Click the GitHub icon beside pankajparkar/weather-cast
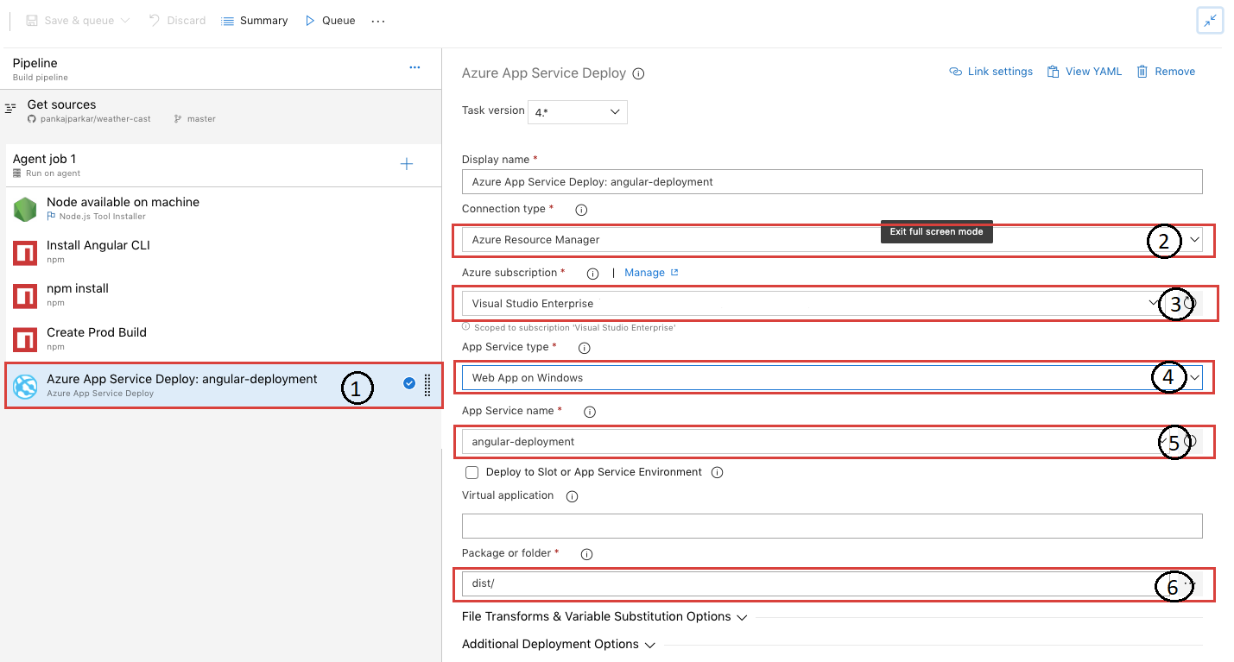The height and width of the screenshot is (662, 1234). (x=28, y=118)
